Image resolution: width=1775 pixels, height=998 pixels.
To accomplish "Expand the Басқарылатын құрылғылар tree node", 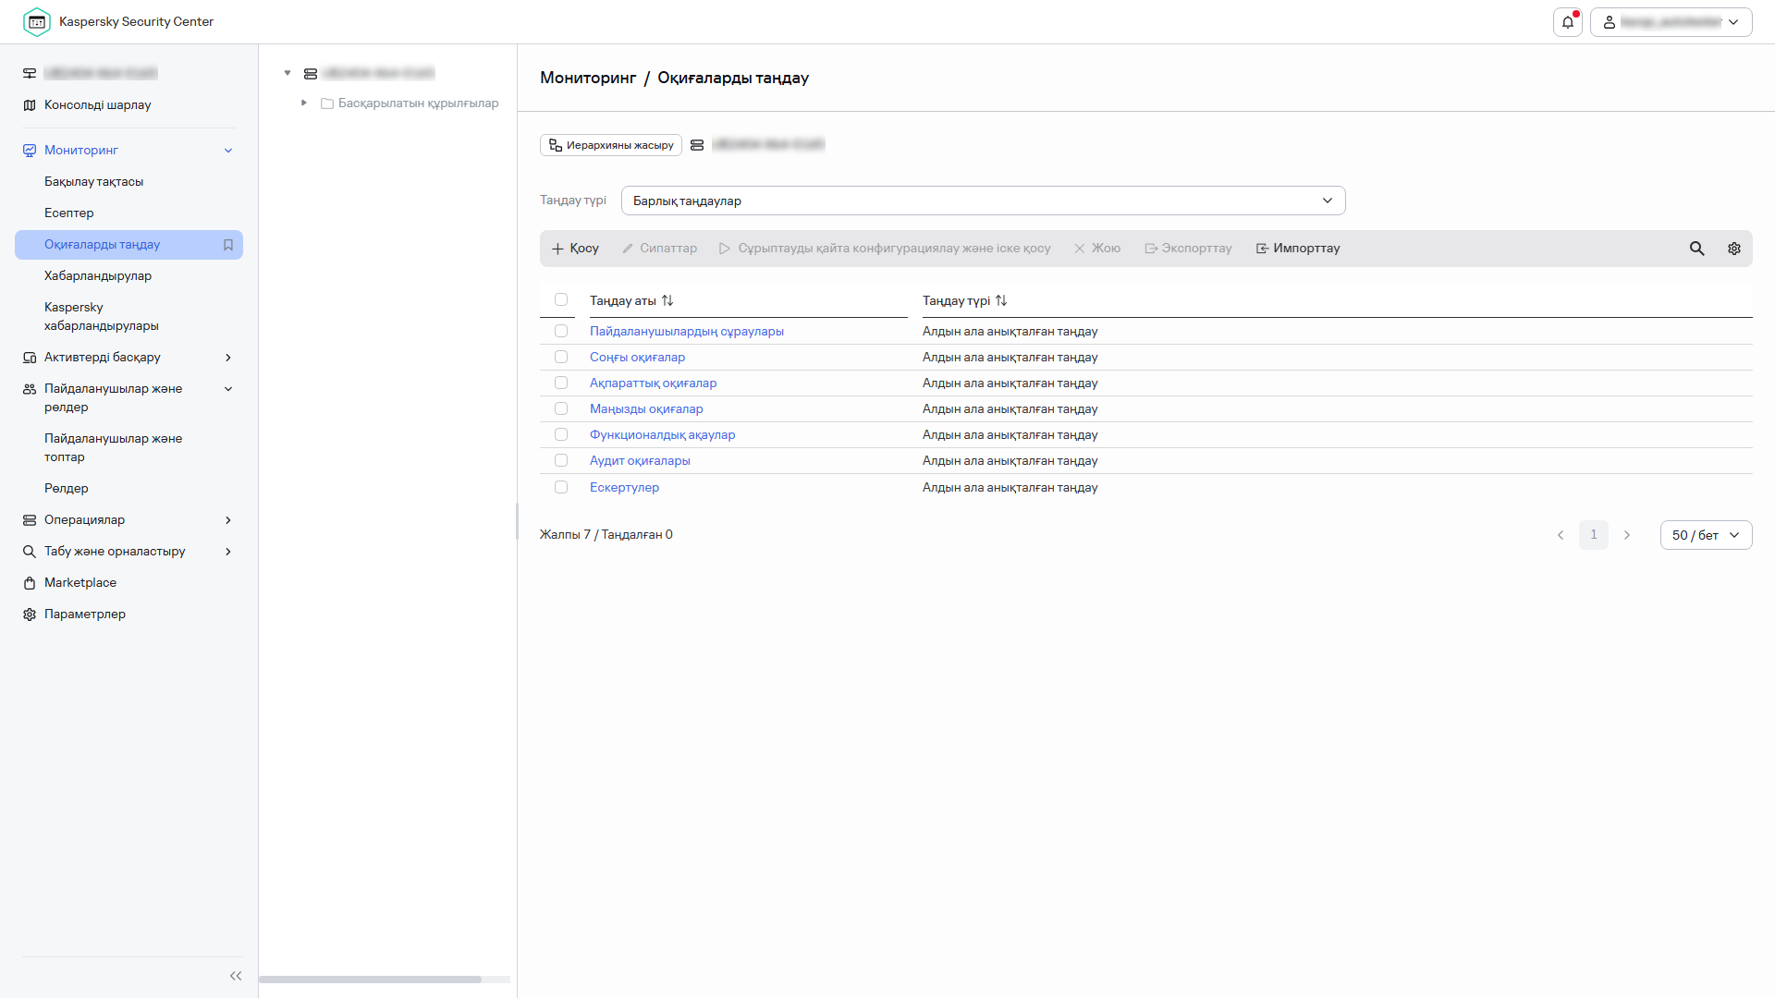I will pos(304,103).
